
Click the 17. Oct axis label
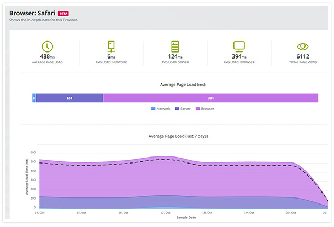tap(165, 213)
